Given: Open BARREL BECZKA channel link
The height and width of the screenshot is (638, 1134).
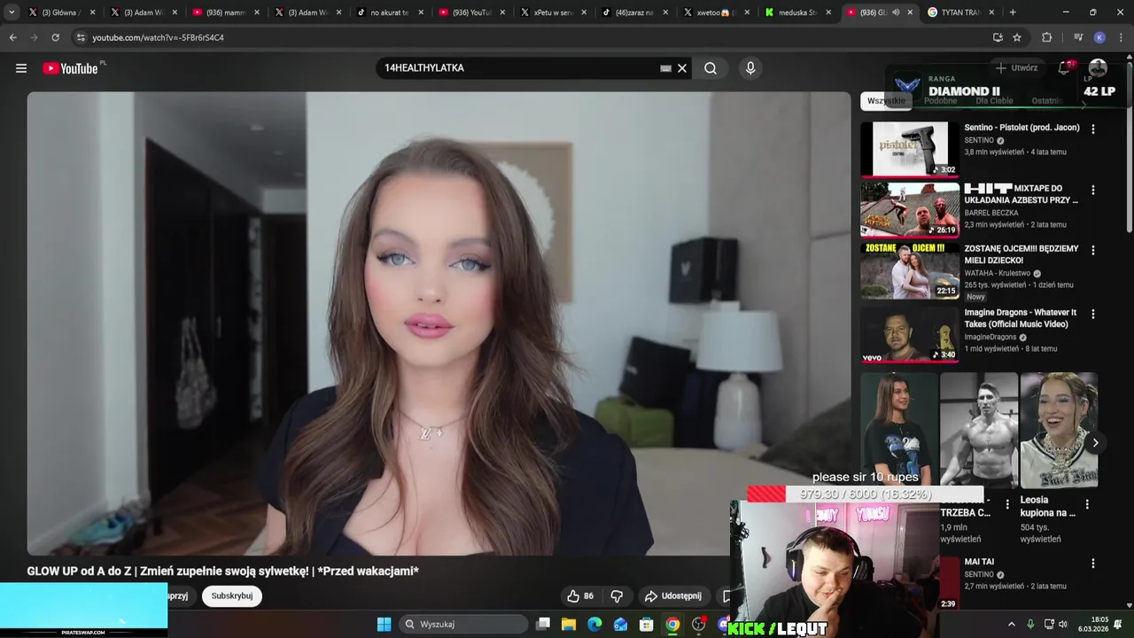Looking at the screenshot, I should point(991,213).
